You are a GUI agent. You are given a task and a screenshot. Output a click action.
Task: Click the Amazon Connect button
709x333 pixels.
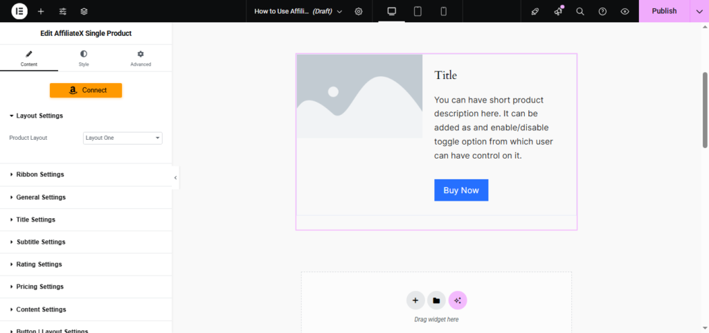point(86,90)
